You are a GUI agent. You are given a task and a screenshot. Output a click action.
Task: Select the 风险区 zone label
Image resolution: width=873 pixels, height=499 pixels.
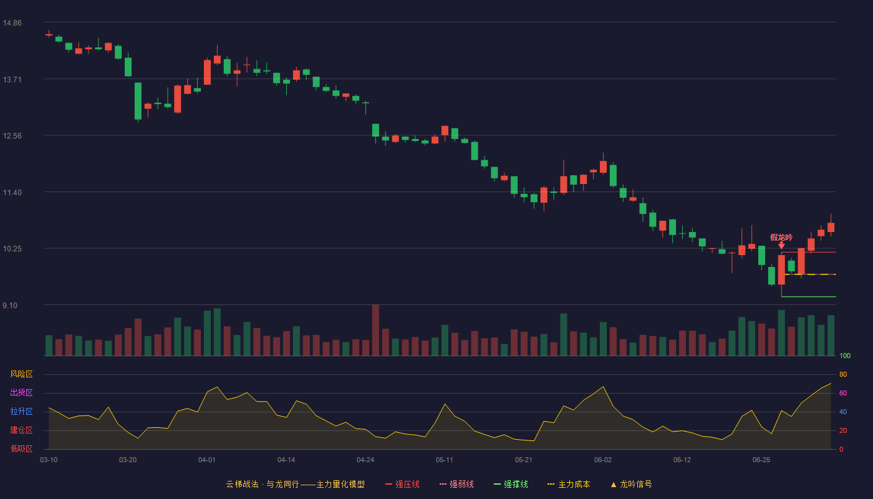[21, 374]
